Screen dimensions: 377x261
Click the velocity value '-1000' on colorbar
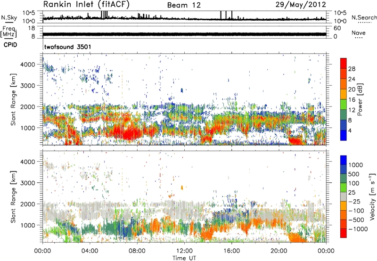point(358,229)
